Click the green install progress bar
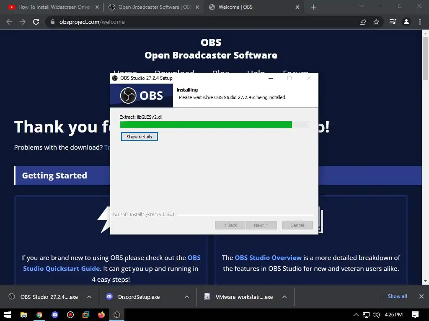The height and width of the screenshot is (321, 429). [x=214, y=125]
